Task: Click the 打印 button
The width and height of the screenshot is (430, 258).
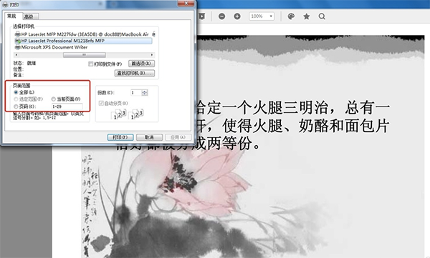Action: click(x=120, y=137)
